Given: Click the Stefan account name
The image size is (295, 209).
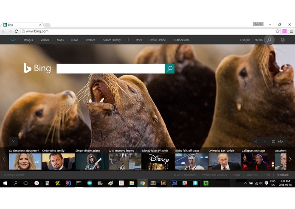Looking at the screenshot, I should (258, 40).
